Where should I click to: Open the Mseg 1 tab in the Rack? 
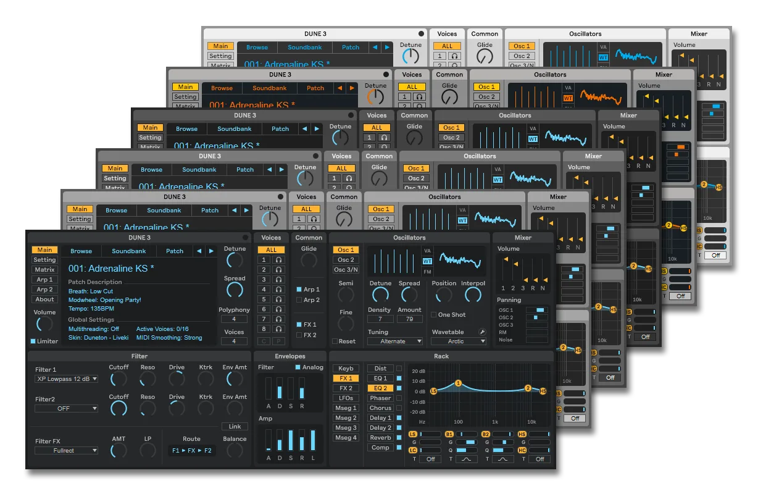point(346,408)
